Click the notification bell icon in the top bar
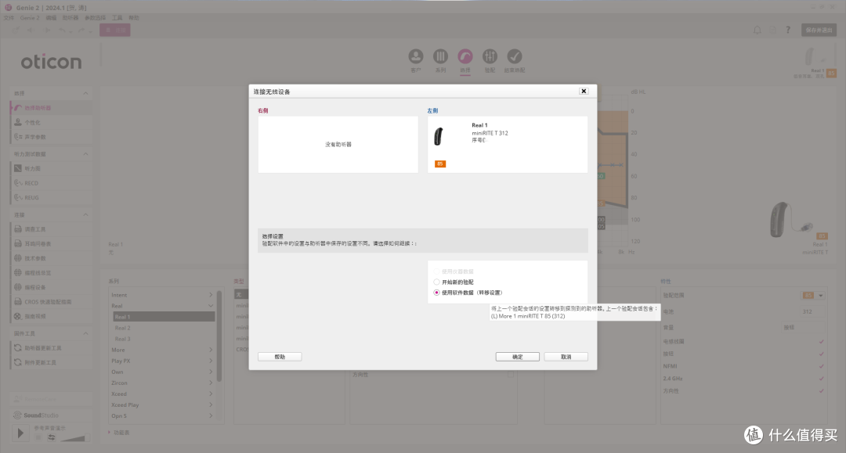Image resolution: width=846 pixels, height=453 pixels. (x=757, y=31)
